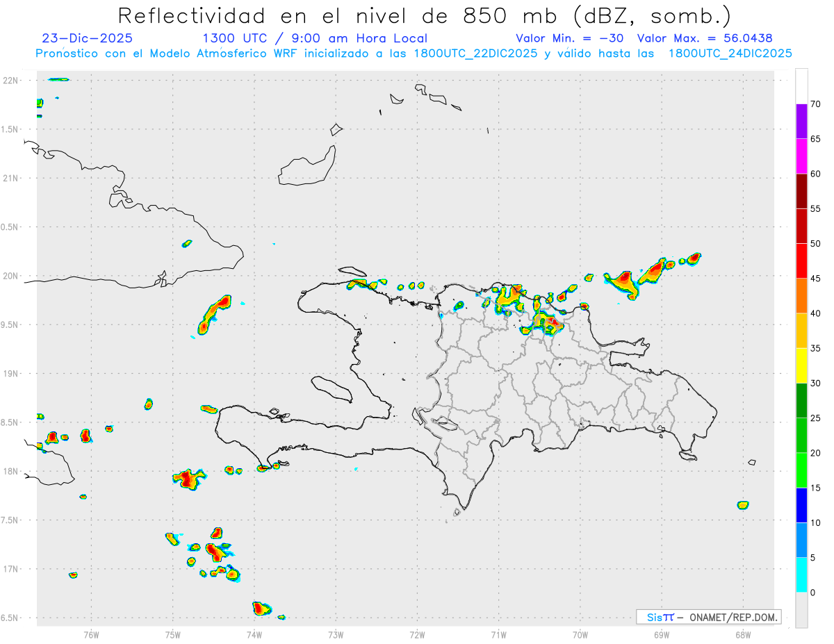The height and width of the screenshot is (644, 834).
Task: Pick the blue 10–15 dBZ legend band
Action: pos(801,506)
